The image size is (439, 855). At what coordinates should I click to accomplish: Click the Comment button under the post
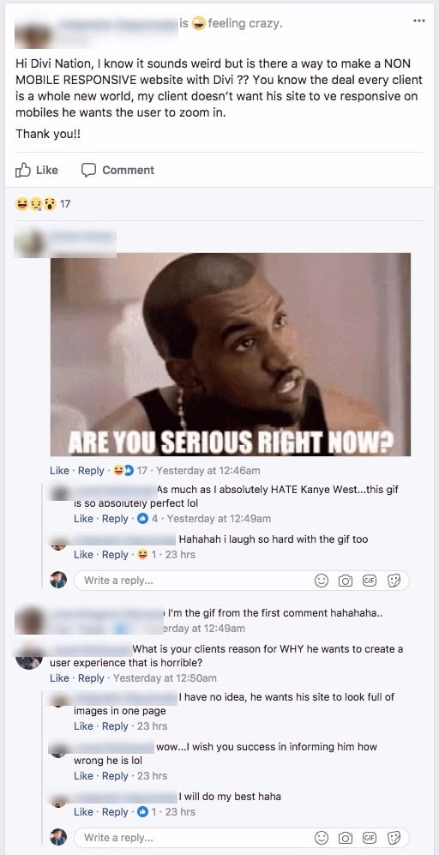coord(117,170)
